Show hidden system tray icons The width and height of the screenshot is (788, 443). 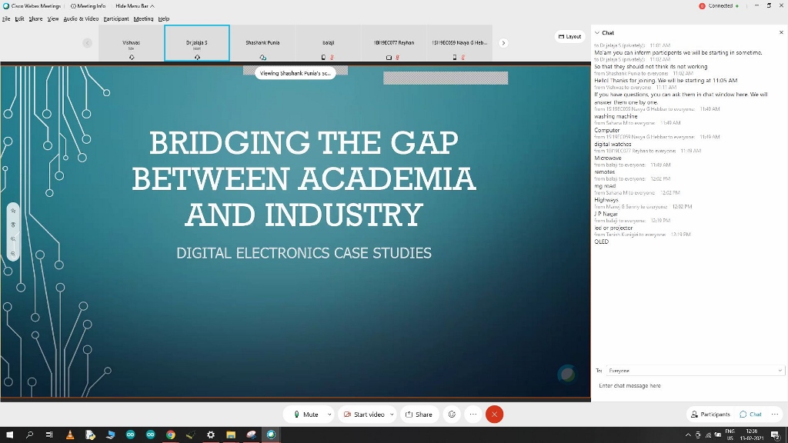pos(688,435)
